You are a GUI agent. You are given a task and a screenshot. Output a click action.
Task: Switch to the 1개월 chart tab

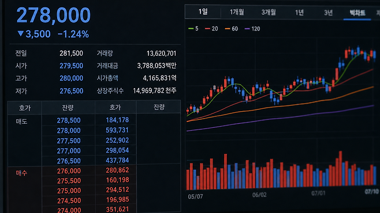click(237, 12)
